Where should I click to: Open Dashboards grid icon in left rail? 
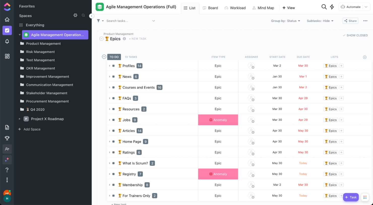click(7, 56)
